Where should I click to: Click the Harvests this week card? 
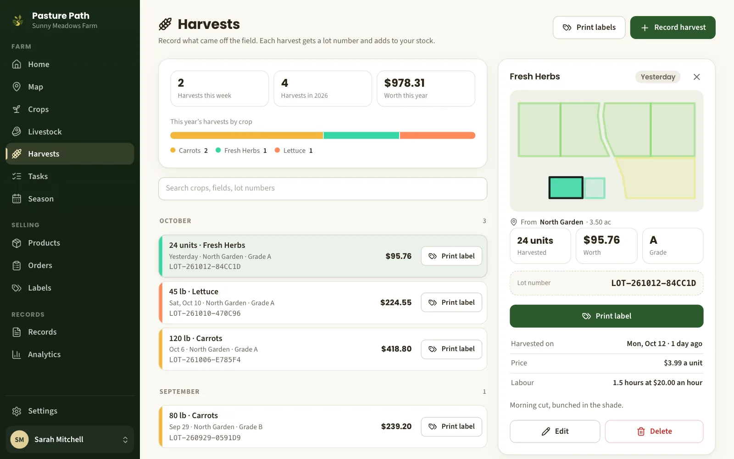(219, 89)
